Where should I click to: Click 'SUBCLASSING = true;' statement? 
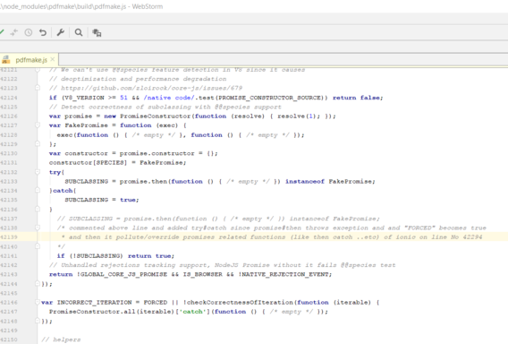(102, 200)
